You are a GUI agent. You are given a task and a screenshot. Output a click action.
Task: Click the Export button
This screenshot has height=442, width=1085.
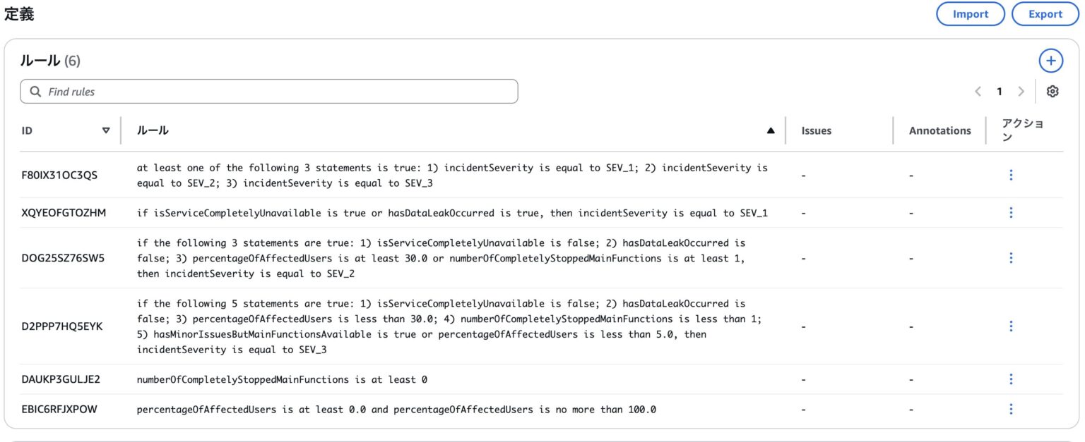click(x=1045, y=13)
